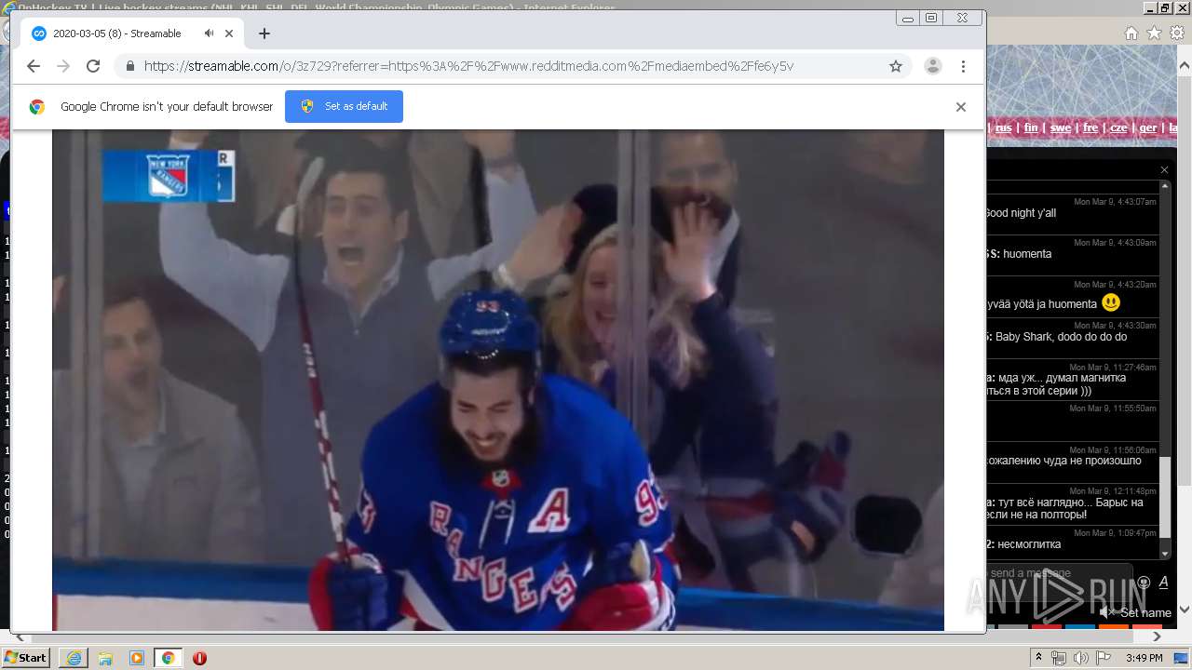The height and width of the screenshot is (670, 1192).
Task: Click IE horizontal scrollbar right arrow
Action: click(x=1158, y=636)
